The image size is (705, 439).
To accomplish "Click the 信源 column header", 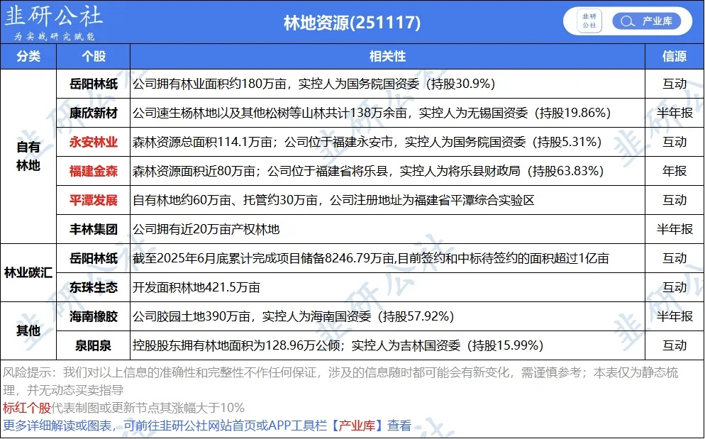I will 675,56.
